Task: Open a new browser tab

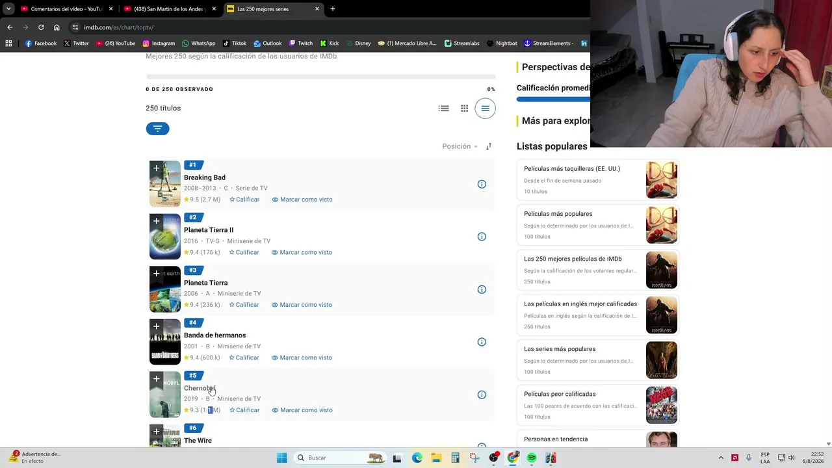Action: pyautogui.click(x=333, y=9)
